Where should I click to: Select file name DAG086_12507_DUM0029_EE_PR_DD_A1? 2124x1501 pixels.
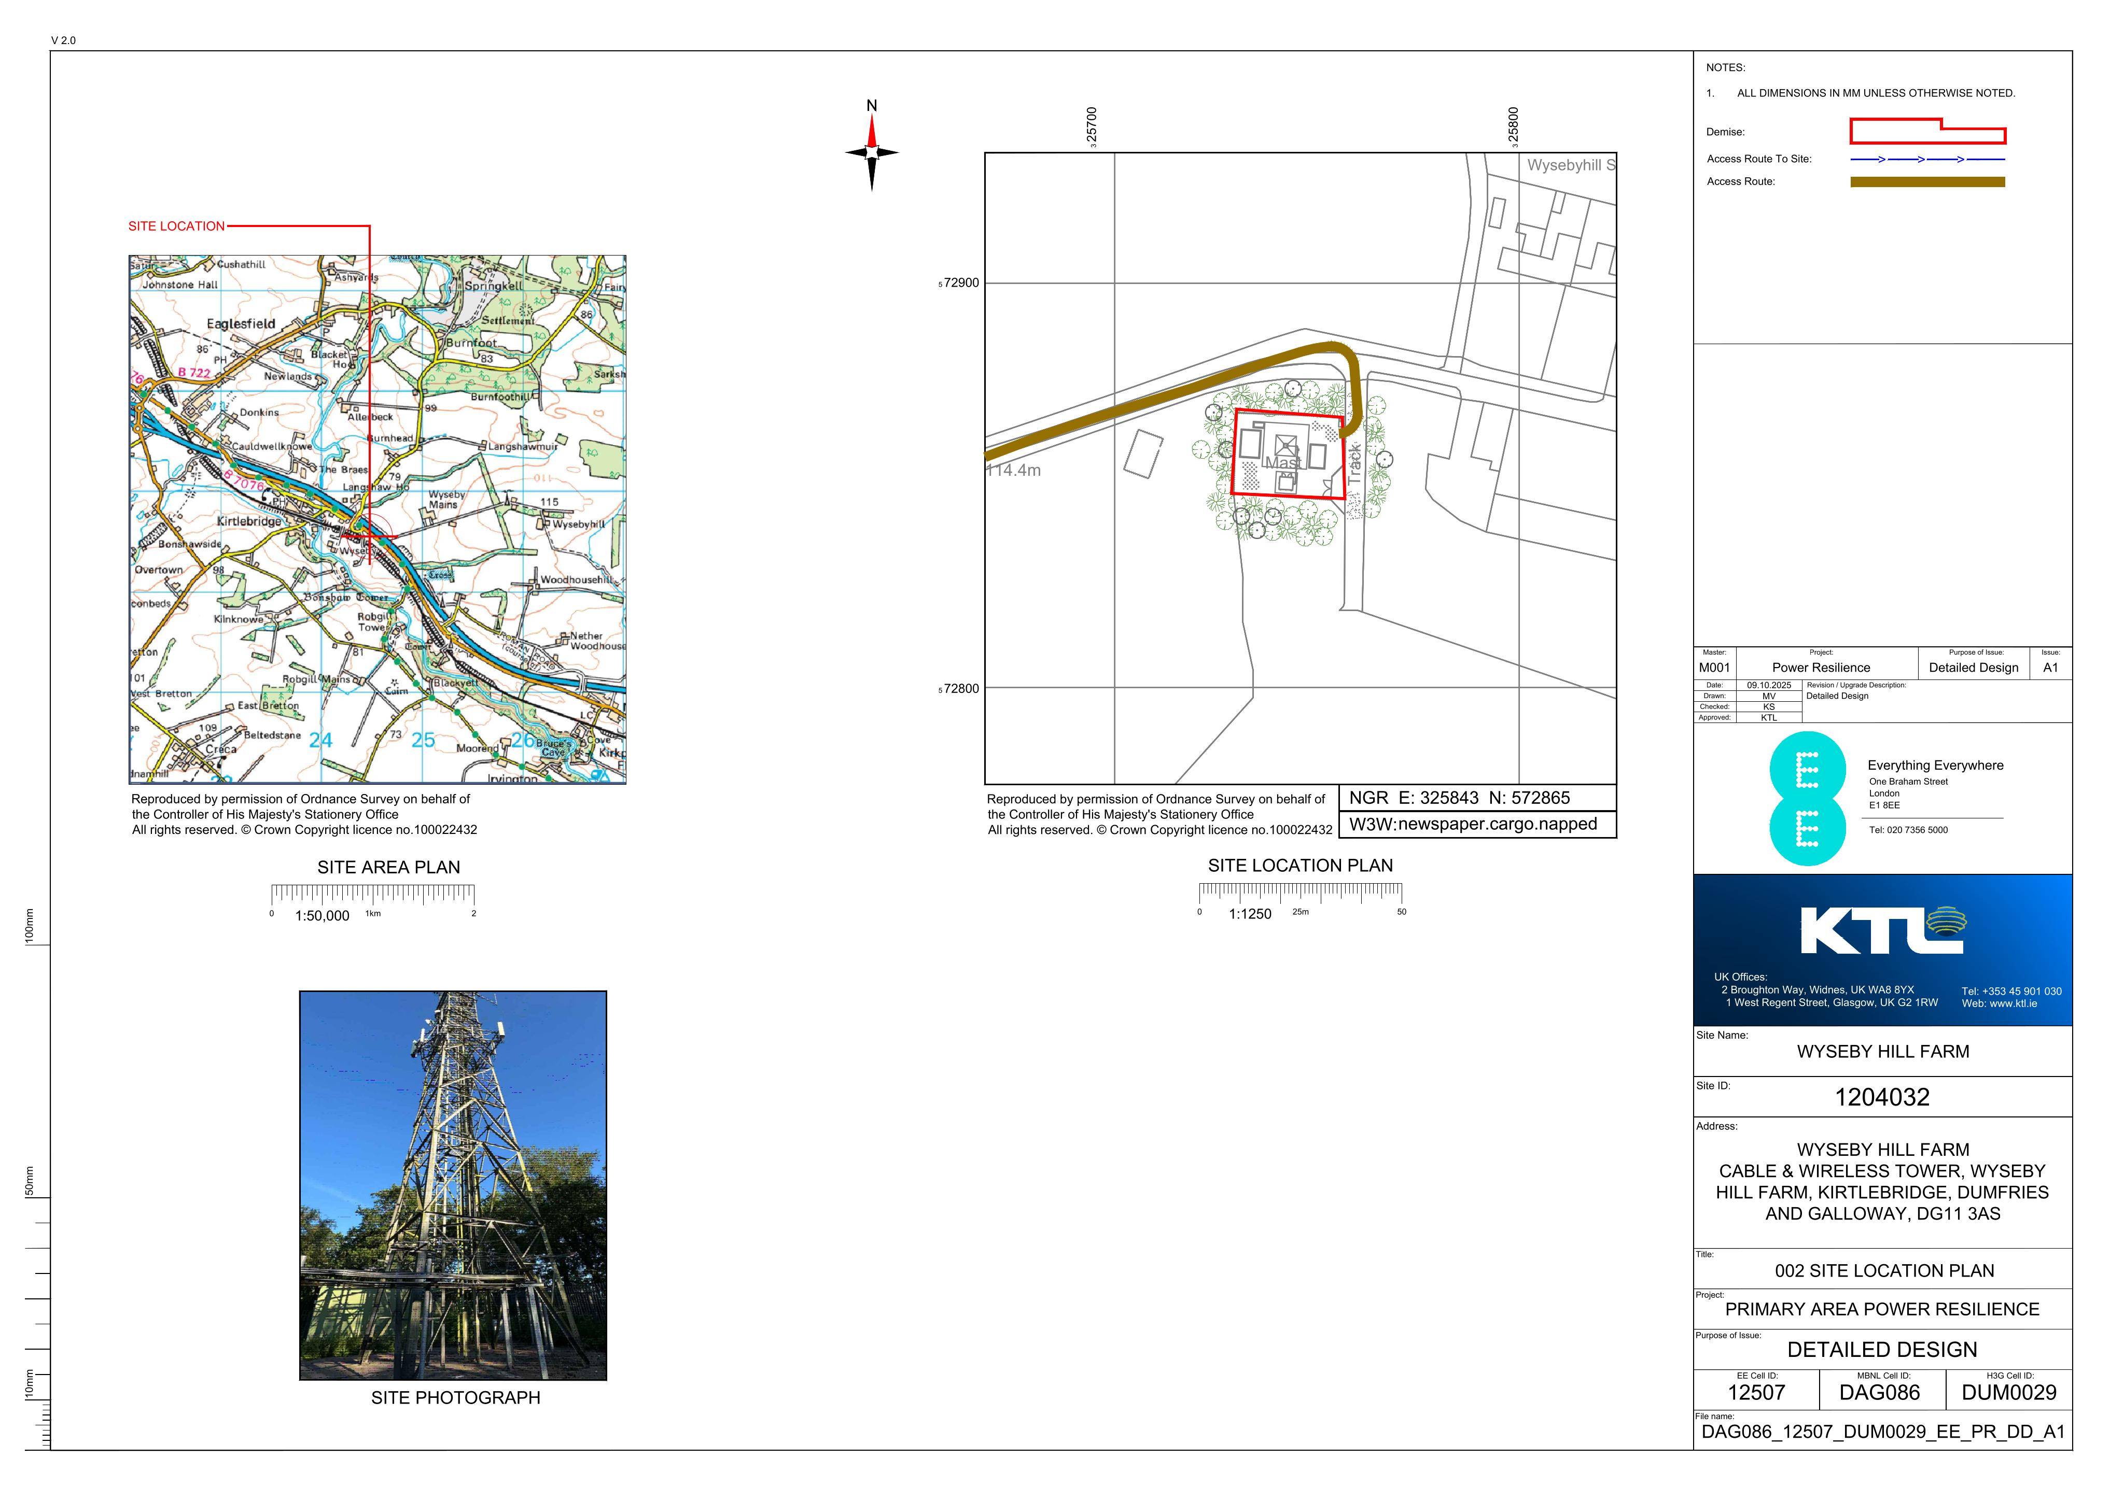[x=1883, y=1433]
